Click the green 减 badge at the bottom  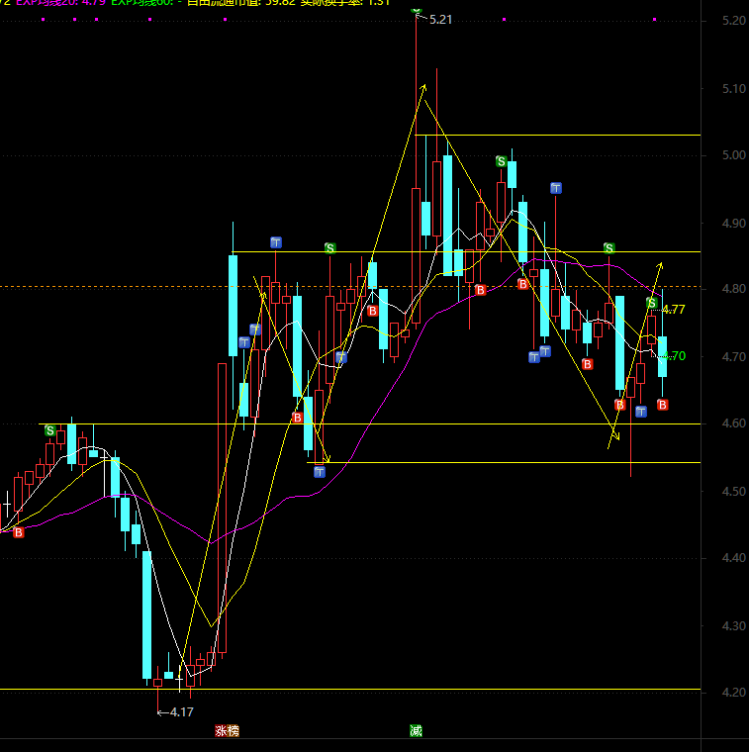(x=416, y=731)
